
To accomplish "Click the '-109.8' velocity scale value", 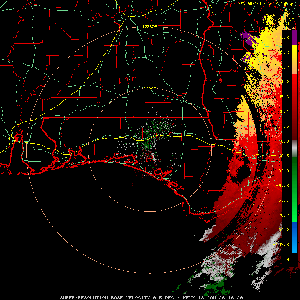I will point(282,245).
